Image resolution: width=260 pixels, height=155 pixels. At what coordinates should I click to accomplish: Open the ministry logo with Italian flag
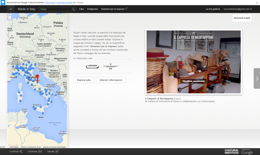pyautogui.click(x=111, y=66)
